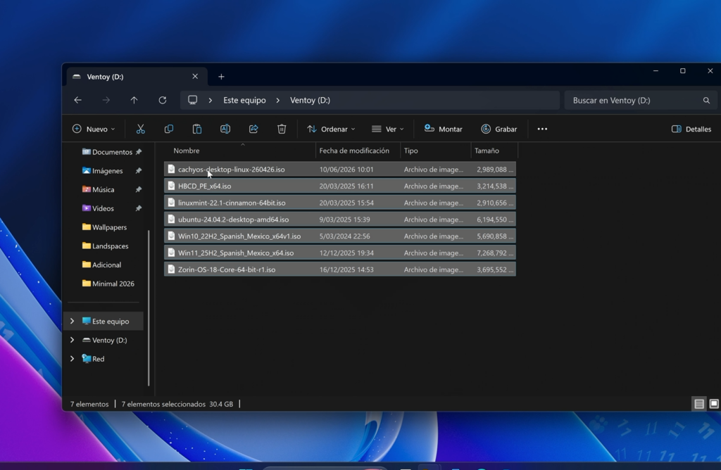The image size is (721, 470).
Task: Sort by Nombre column header
Action: pos(186,151)
